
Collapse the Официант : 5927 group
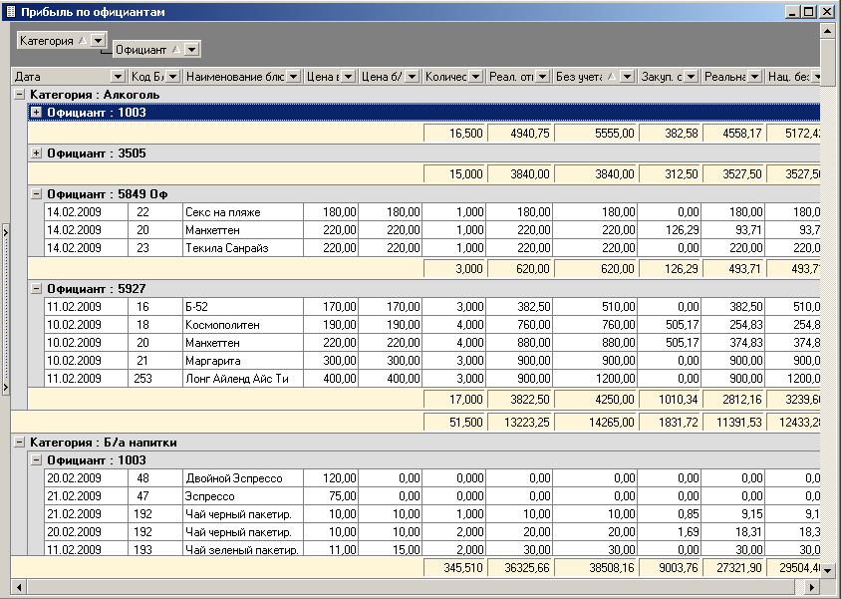click(37, 288)
